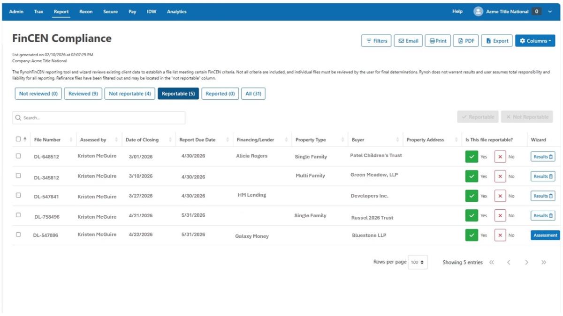The height and width of the screenshot is (316, 563).
Task: Check the box for file DL-648512
Action: [19, 156]
